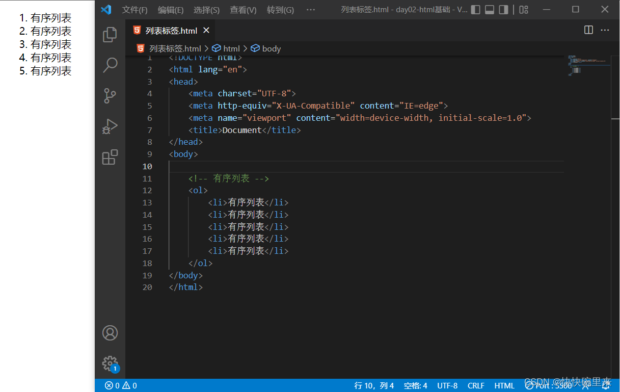Change indentation via 空格: 4
Viewport: 620px width, 392px height.
(x=416, y=385)
